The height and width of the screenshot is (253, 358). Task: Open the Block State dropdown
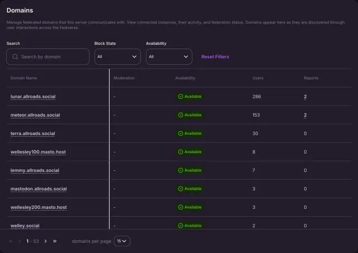pyautogui.click(x=117, y=57)
